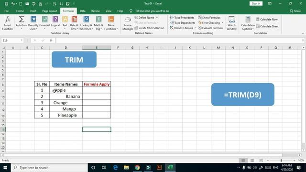This screenshot has width=306, height=172.
Task: Click Evaluate Formula
Action: pos(210,28)
